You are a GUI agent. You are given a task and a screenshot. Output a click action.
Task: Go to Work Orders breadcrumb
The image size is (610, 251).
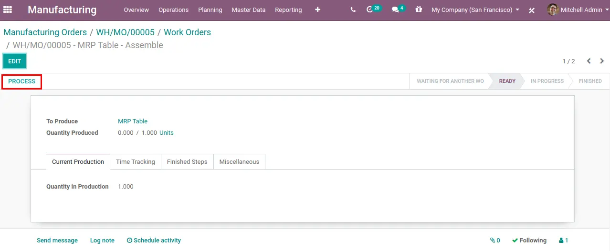click(x=187, y=32)
